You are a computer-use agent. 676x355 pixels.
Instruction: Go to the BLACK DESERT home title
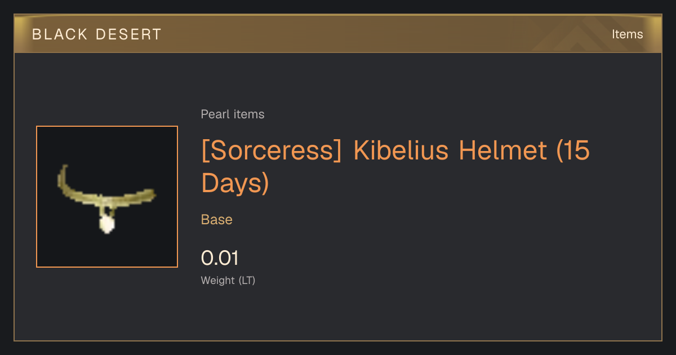(x=97, y=34)
